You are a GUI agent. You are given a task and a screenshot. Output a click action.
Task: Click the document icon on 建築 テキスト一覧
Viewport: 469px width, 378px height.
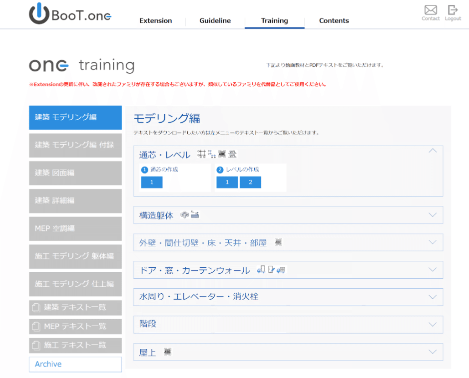(36, 308)
